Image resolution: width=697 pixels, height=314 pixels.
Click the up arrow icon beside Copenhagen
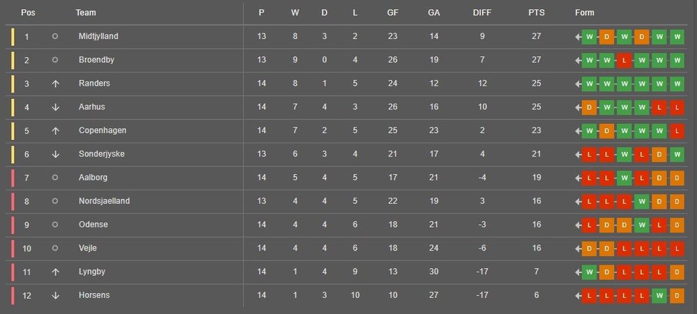coord(55,131)
